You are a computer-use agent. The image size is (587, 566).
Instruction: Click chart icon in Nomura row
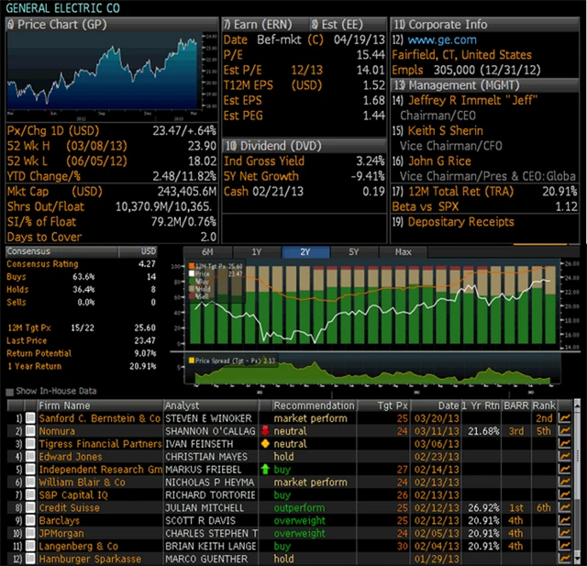point(565,431)
